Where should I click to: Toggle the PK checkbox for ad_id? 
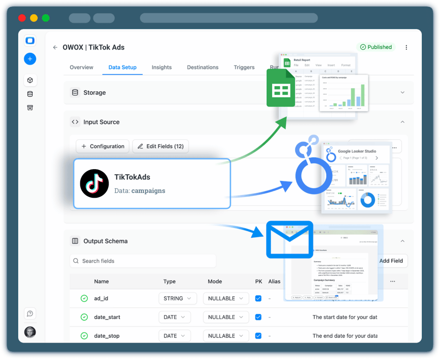(x=258, y=298)
